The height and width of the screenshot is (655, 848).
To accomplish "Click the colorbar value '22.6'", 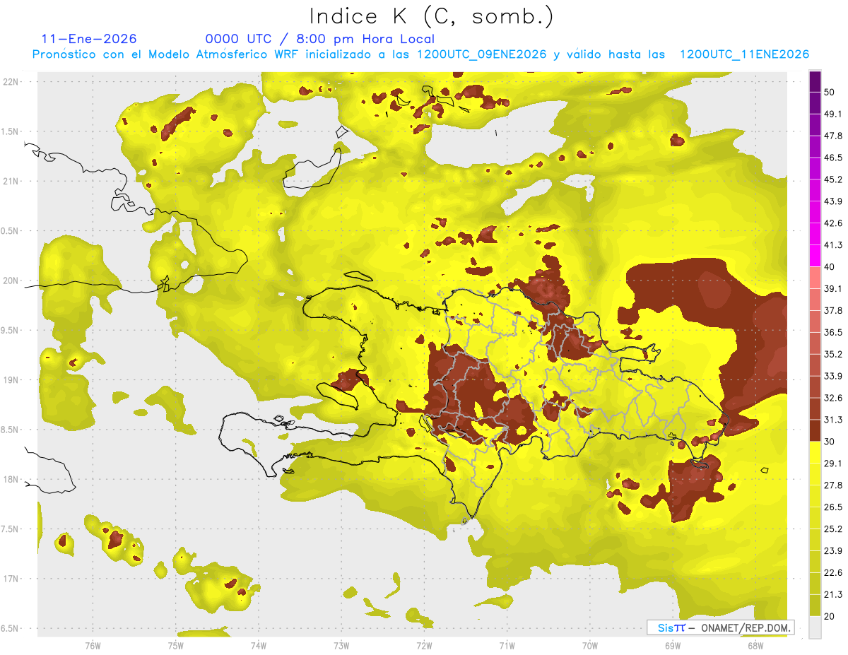I will click(833, 572).
